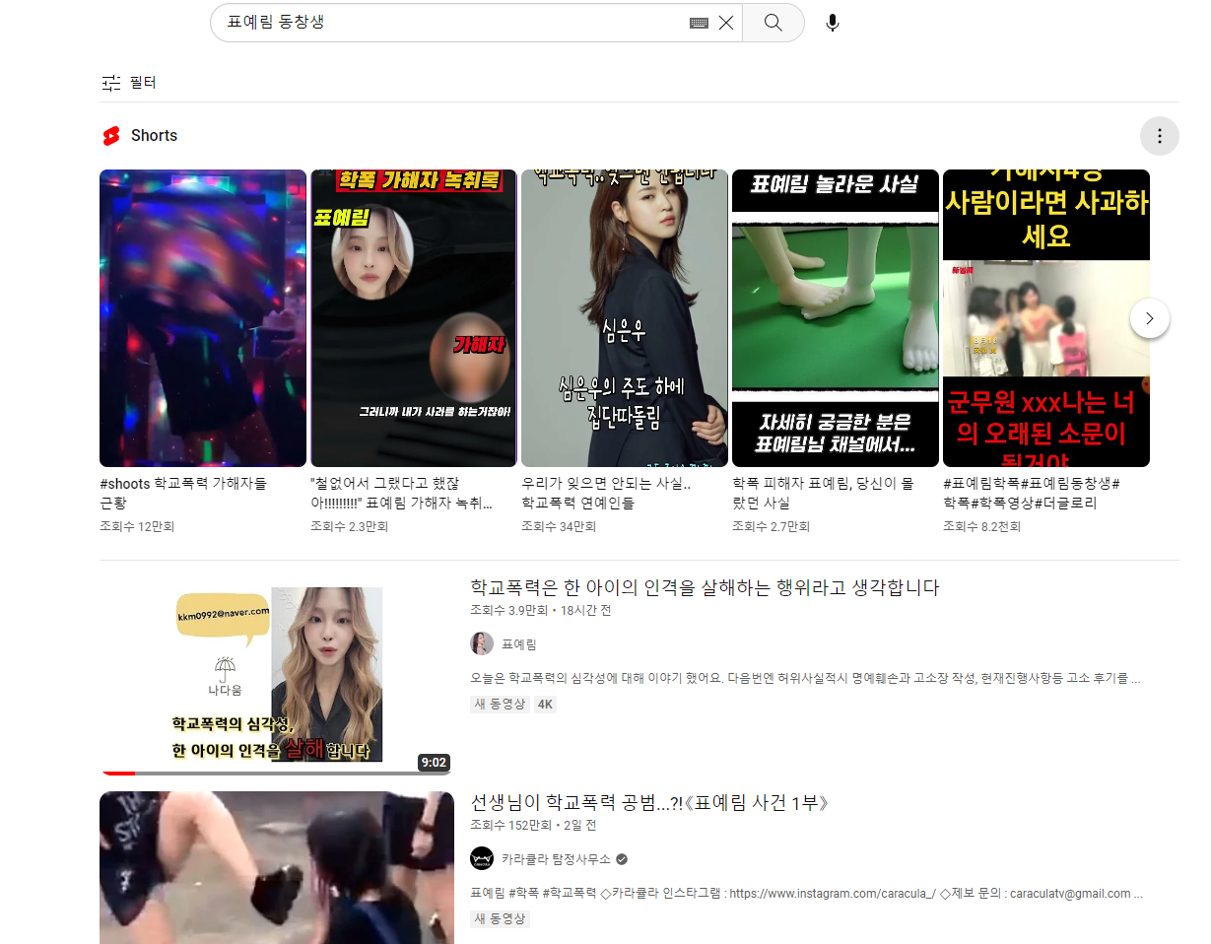Click Short title 철없어서 그랬다고 했잖아
Viewport: 1211px width, 944px height.
point(401,493)
